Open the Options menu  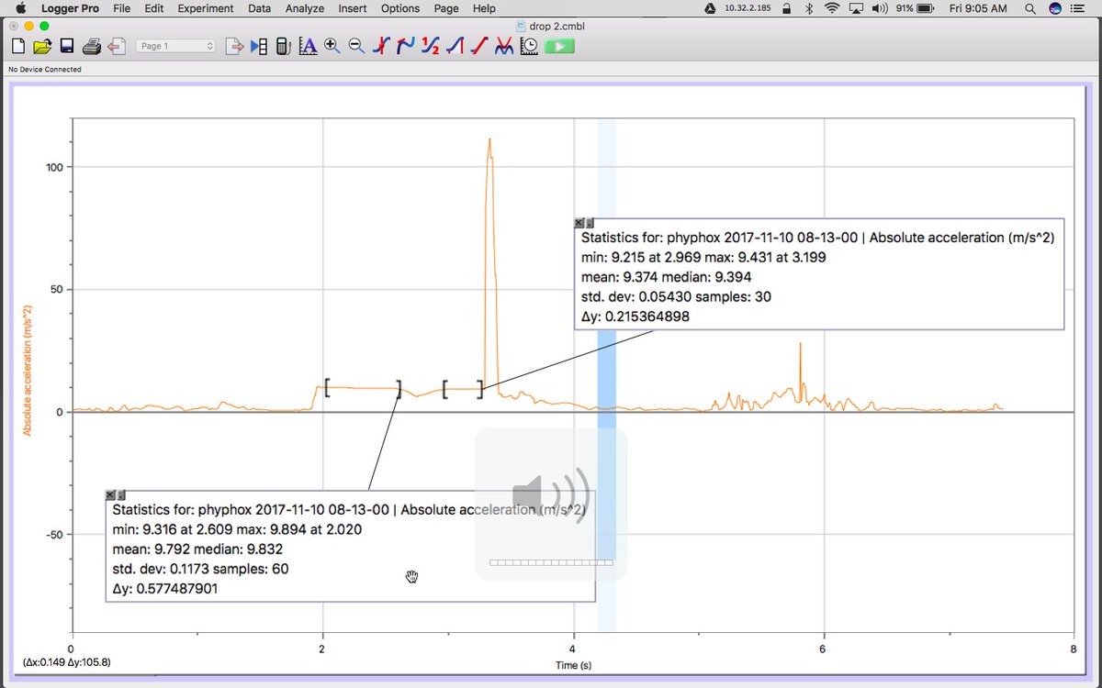coord(400,8)
